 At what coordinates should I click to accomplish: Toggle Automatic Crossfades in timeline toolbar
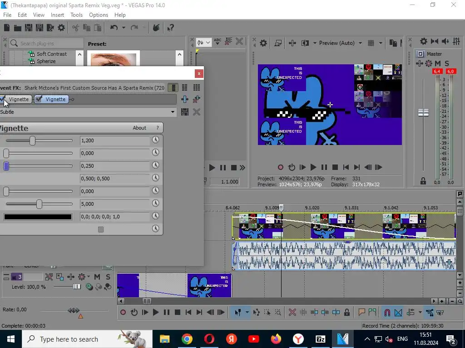pos(398,313)
